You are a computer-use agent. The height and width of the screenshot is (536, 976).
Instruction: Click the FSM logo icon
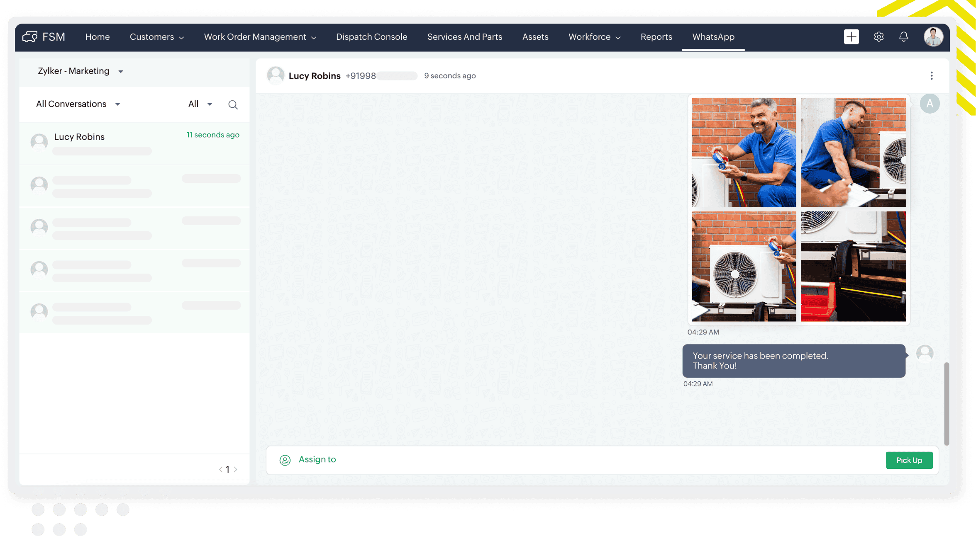pos(30,37)
